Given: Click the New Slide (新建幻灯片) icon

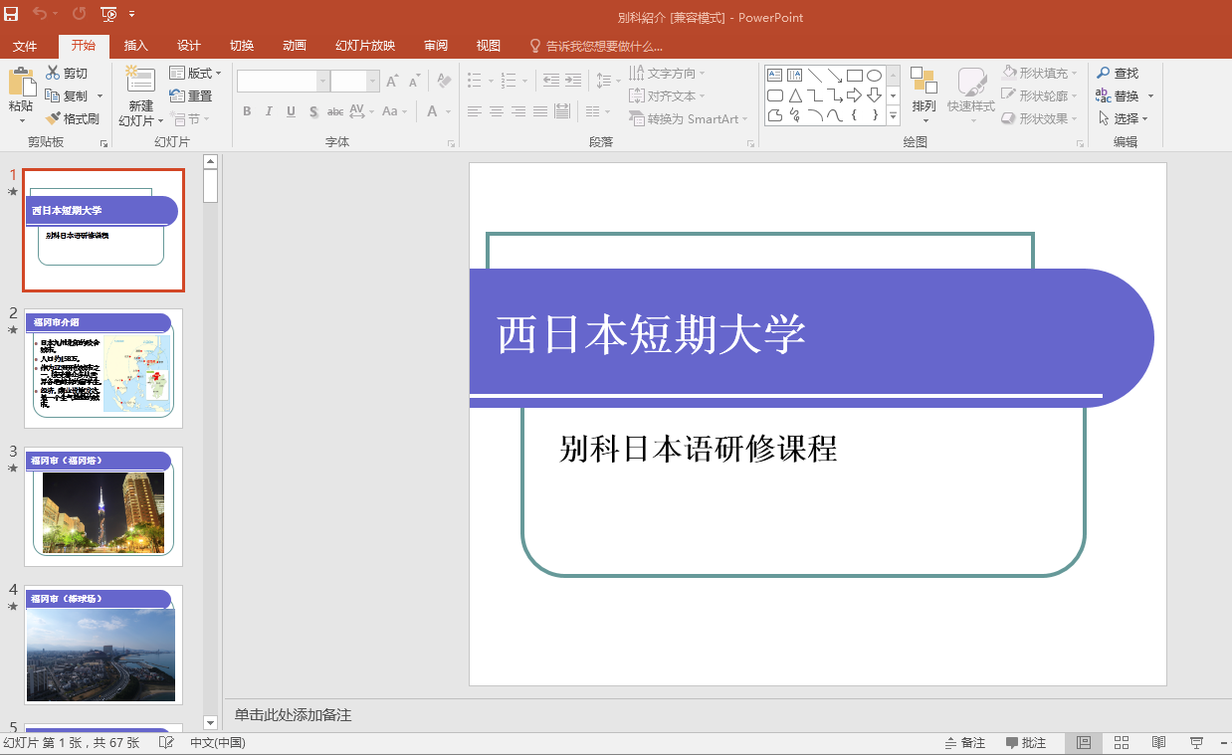Looking at the screenshot, I should coord(140,82).
